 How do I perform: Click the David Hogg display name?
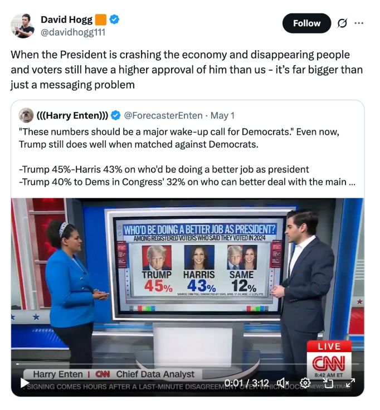[x=66, y=19]
